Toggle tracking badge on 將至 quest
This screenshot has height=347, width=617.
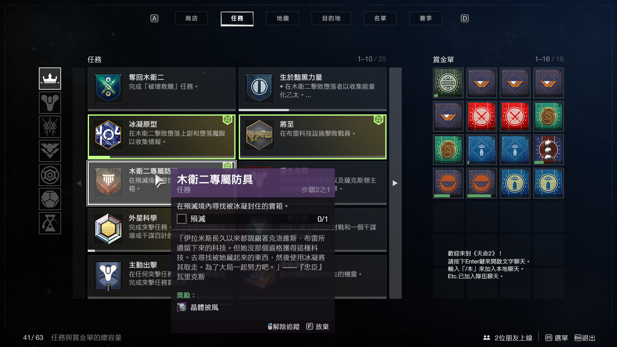379,120
